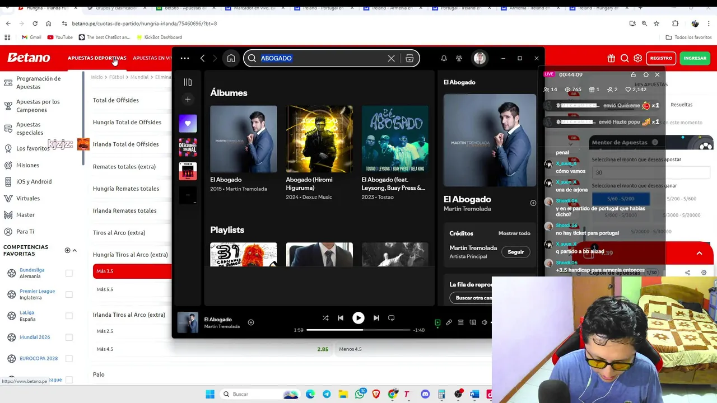Open connect to a device icon
Screen dimensions: 717x403
pos(473,322)
